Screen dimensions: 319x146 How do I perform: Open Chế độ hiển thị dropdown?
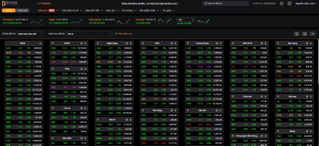click(30, 34)
